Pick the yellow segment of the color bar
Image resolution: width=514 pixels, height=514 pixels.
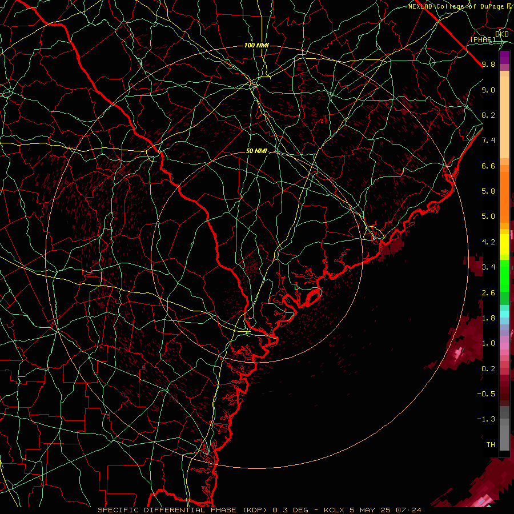pos(504,244)
